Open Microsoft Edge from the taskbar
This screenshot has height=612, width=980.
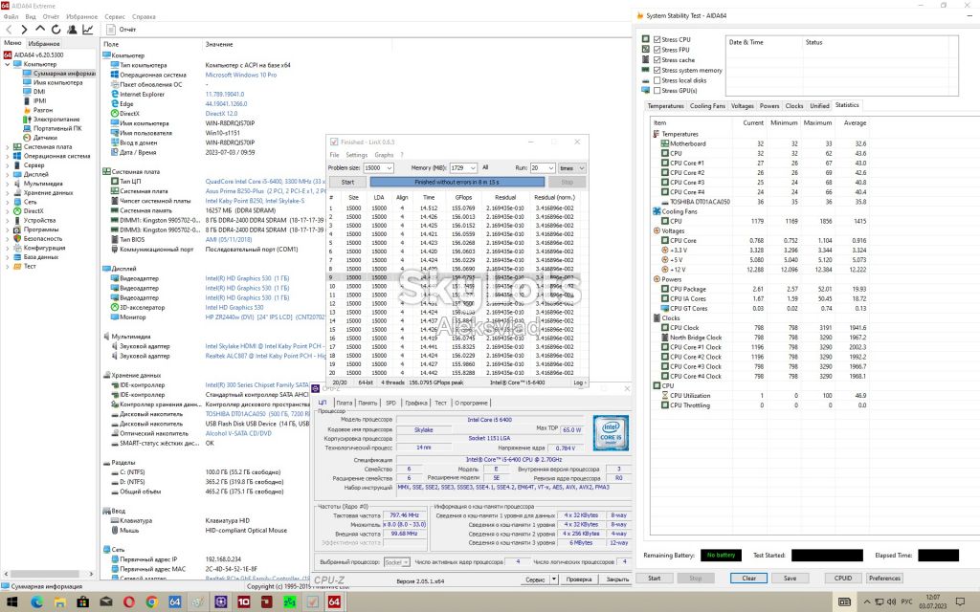tap(36, 602)
